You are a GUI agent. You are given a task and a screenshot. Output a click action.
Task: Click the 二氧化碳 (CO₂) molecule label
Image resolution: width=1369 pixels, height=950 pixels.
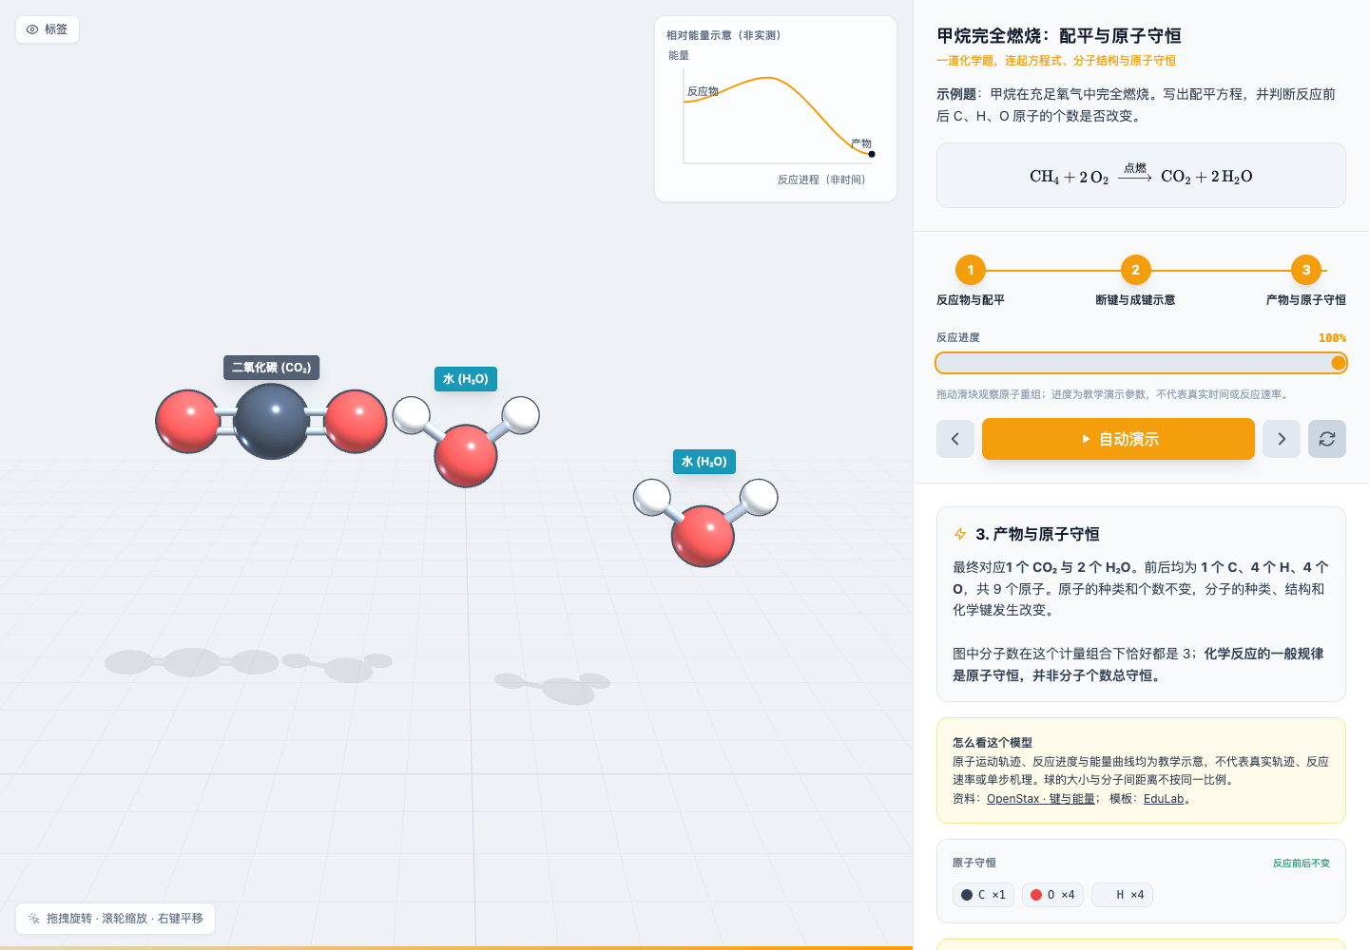[x=272, y=368]
